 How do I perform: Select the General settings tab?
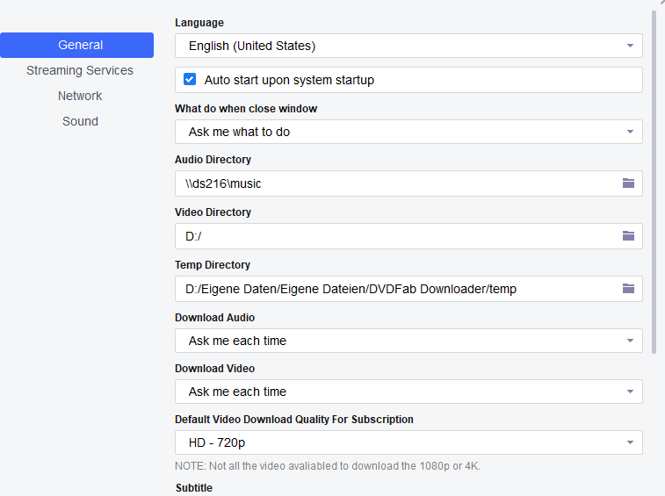80,45
